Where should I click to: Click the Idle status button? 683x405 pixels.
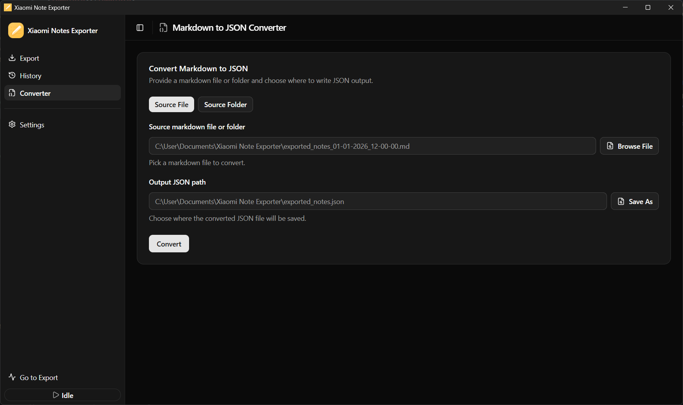tap(62, 395)
